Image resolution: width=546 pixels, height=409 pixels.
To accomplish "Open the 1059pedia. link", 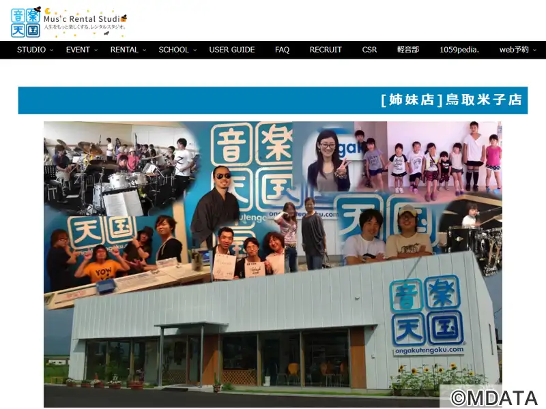I will coord(459,50).
